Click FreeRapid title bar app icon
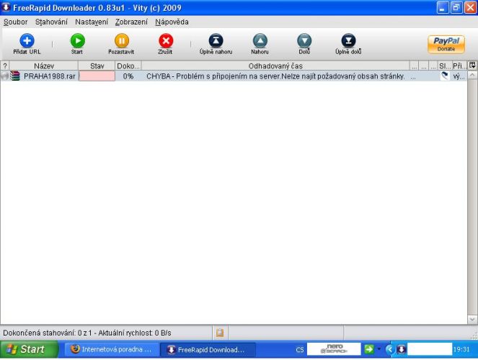The image size is (478, 360). coord(6,7)
